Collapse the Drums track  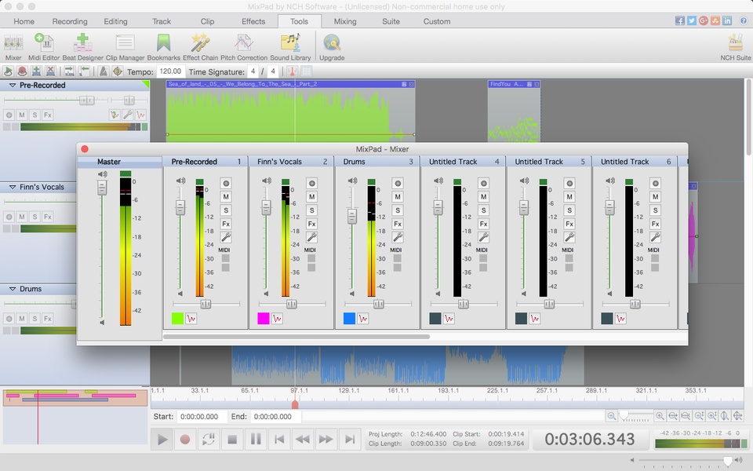point(13,289)
